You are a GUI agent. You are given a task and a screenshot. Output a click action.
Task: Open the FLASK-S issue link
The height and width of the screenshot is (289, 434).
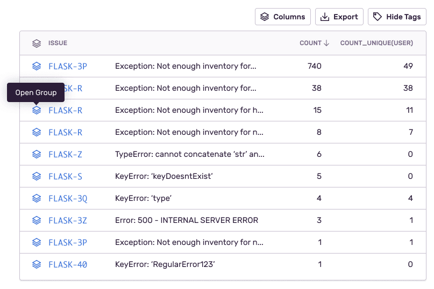pyautogui.click(x=65, y=176)
